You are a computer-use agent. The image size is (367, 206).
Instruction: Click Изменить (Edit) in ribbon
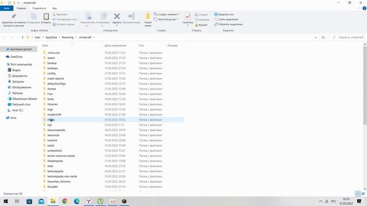click(x=202, y=19)
